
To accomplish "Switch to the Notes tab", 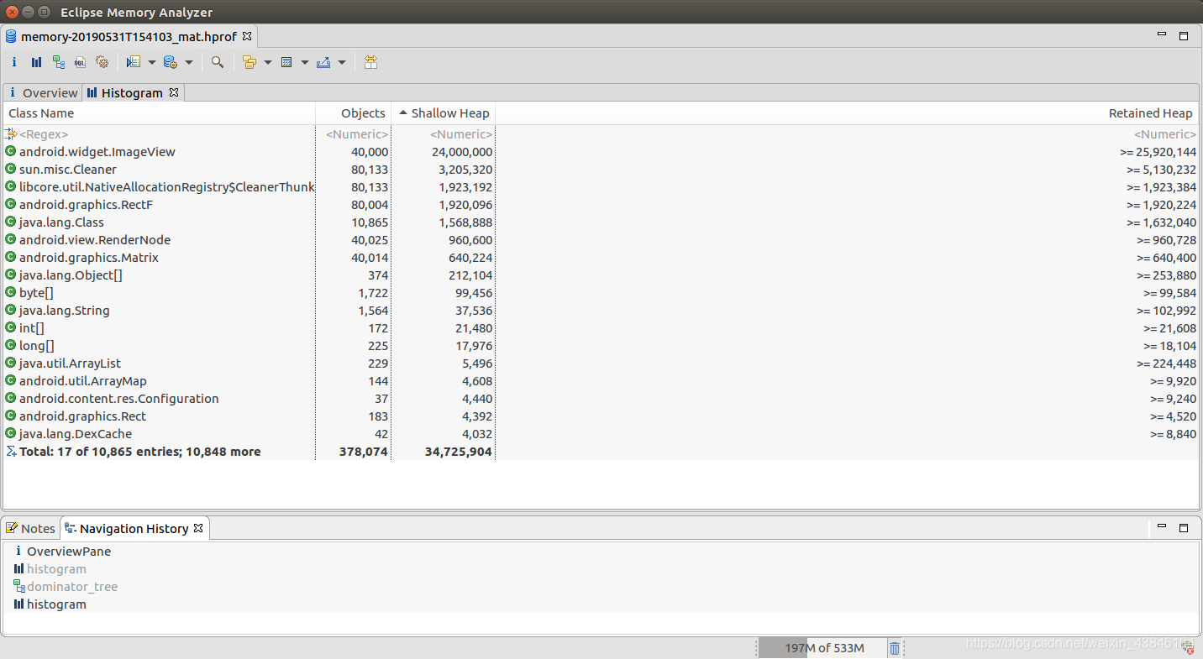I will point(31,528).
